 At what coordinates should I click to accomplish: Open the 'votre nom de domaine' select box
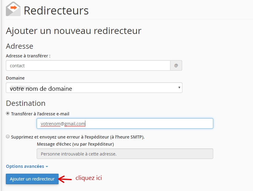click(94, 88)
